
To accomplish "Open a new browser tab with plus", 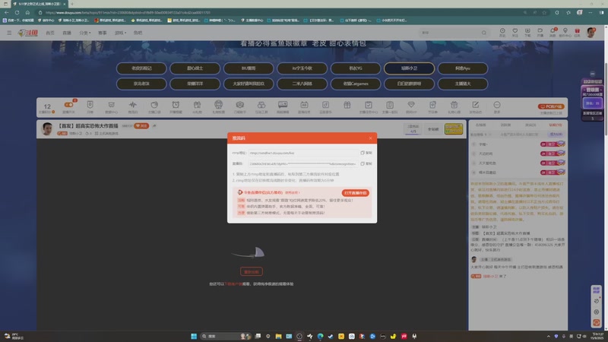I will pos(72,4).
